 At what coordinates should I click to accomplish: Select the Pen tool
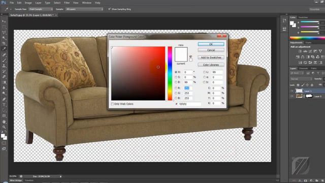point(4,99)
